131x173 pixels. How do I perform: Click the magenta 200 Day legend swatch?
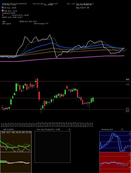click(3, 11)
